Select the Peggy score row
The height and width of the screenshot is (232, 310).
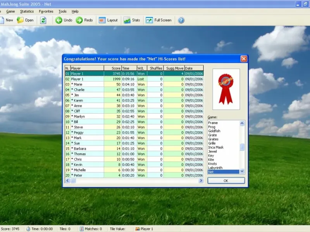(x=134, y=132)
